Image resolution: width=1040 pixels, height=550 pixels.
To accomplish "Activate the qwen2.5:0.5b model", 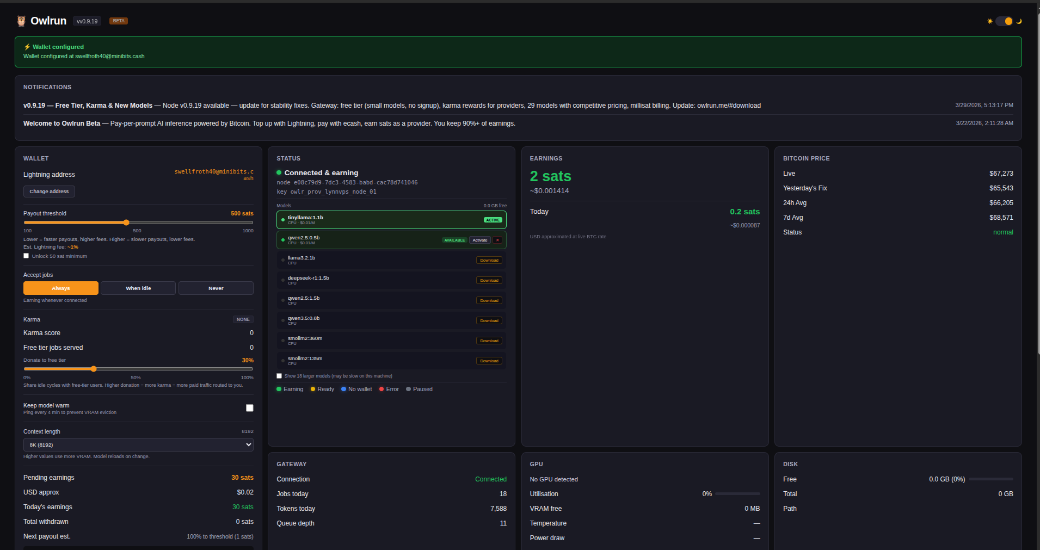I will pyautogui.click(x=479, y=240).
